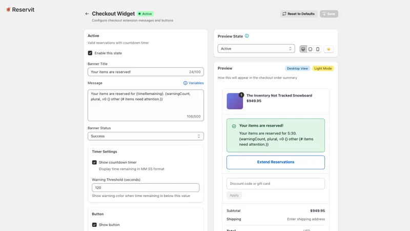Click the Variables info icon

pos(185,83)
